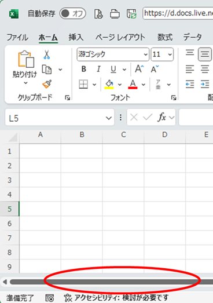Click the Decrease Indent icon

tap(190, 84)
